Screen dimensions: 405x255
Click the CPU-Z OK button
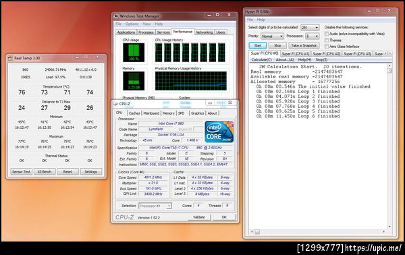[224, 217]
